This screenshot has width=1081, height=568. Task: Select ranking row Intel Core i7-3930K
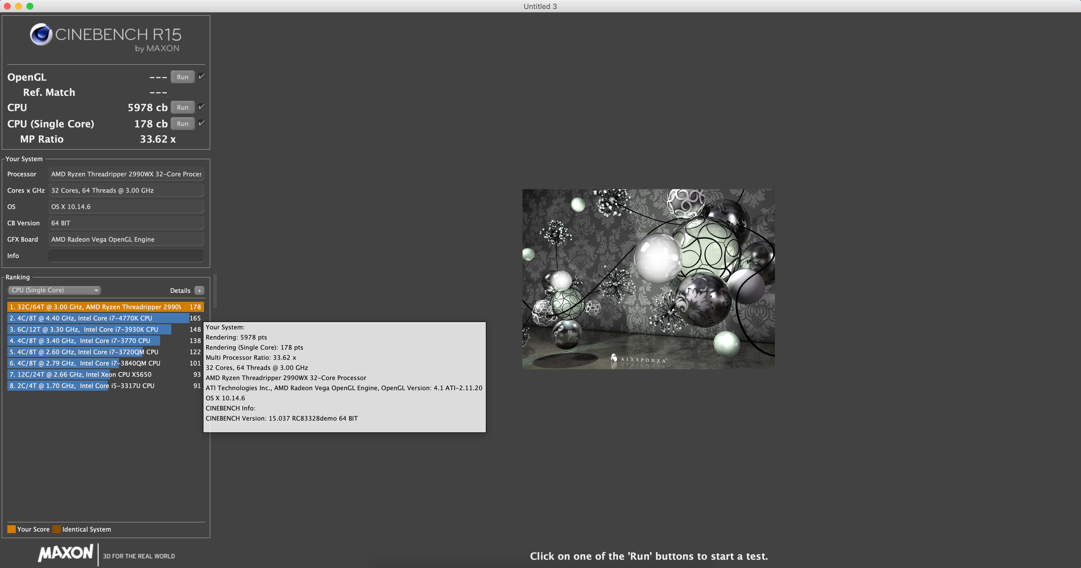point(105,330)
